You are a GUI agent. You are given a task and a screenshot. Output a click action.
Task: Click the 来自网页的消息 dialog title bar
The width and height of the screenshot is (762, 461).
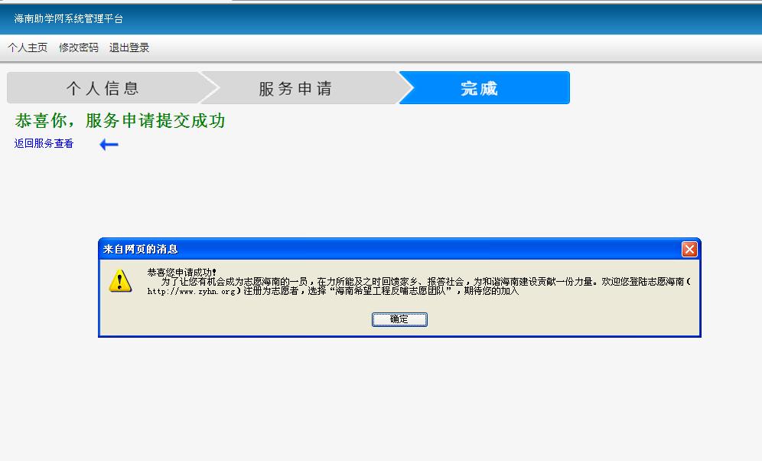[x=306, y=250]
